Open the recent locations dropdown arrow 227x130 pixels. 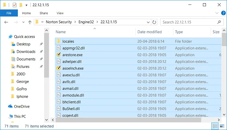pos(23,22)
